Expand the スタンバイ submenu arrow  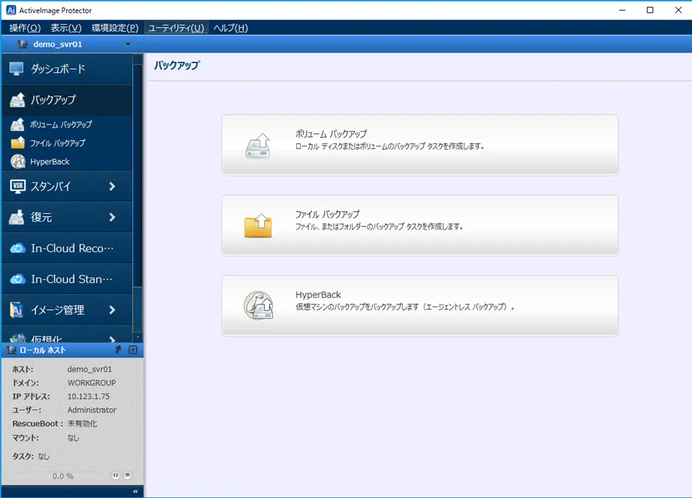112,187
